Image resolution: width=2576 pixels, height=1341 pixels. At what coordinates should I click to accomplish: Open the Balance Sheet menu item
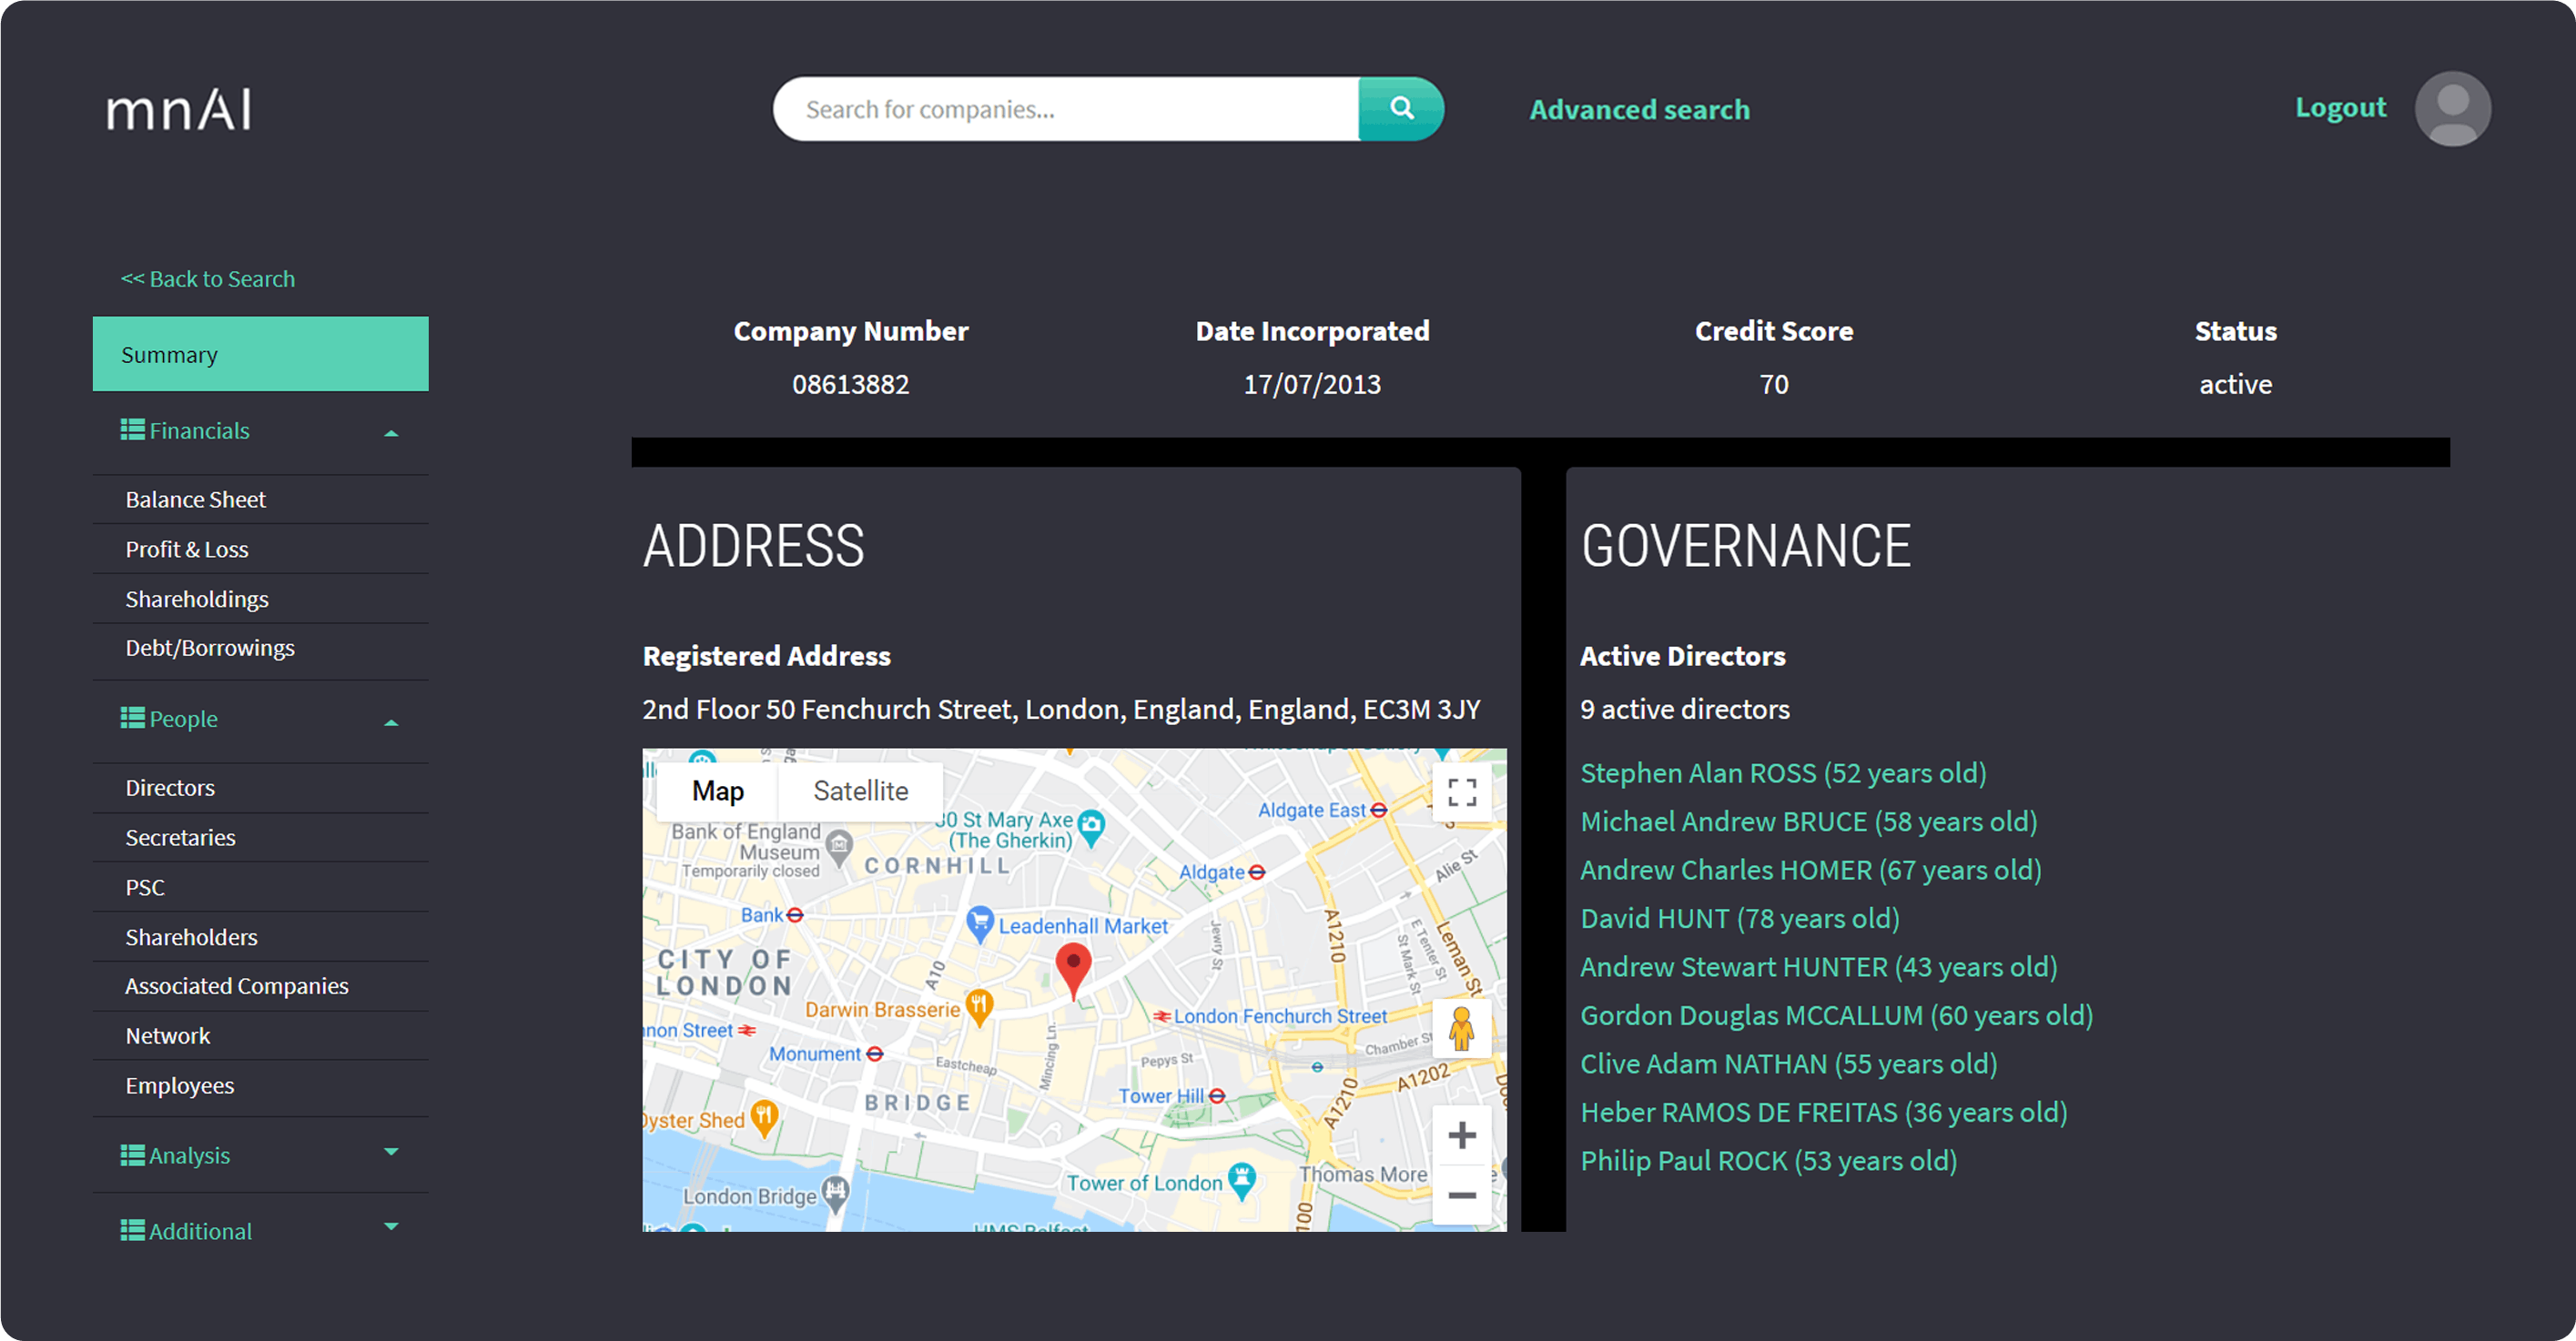(196, 499)
